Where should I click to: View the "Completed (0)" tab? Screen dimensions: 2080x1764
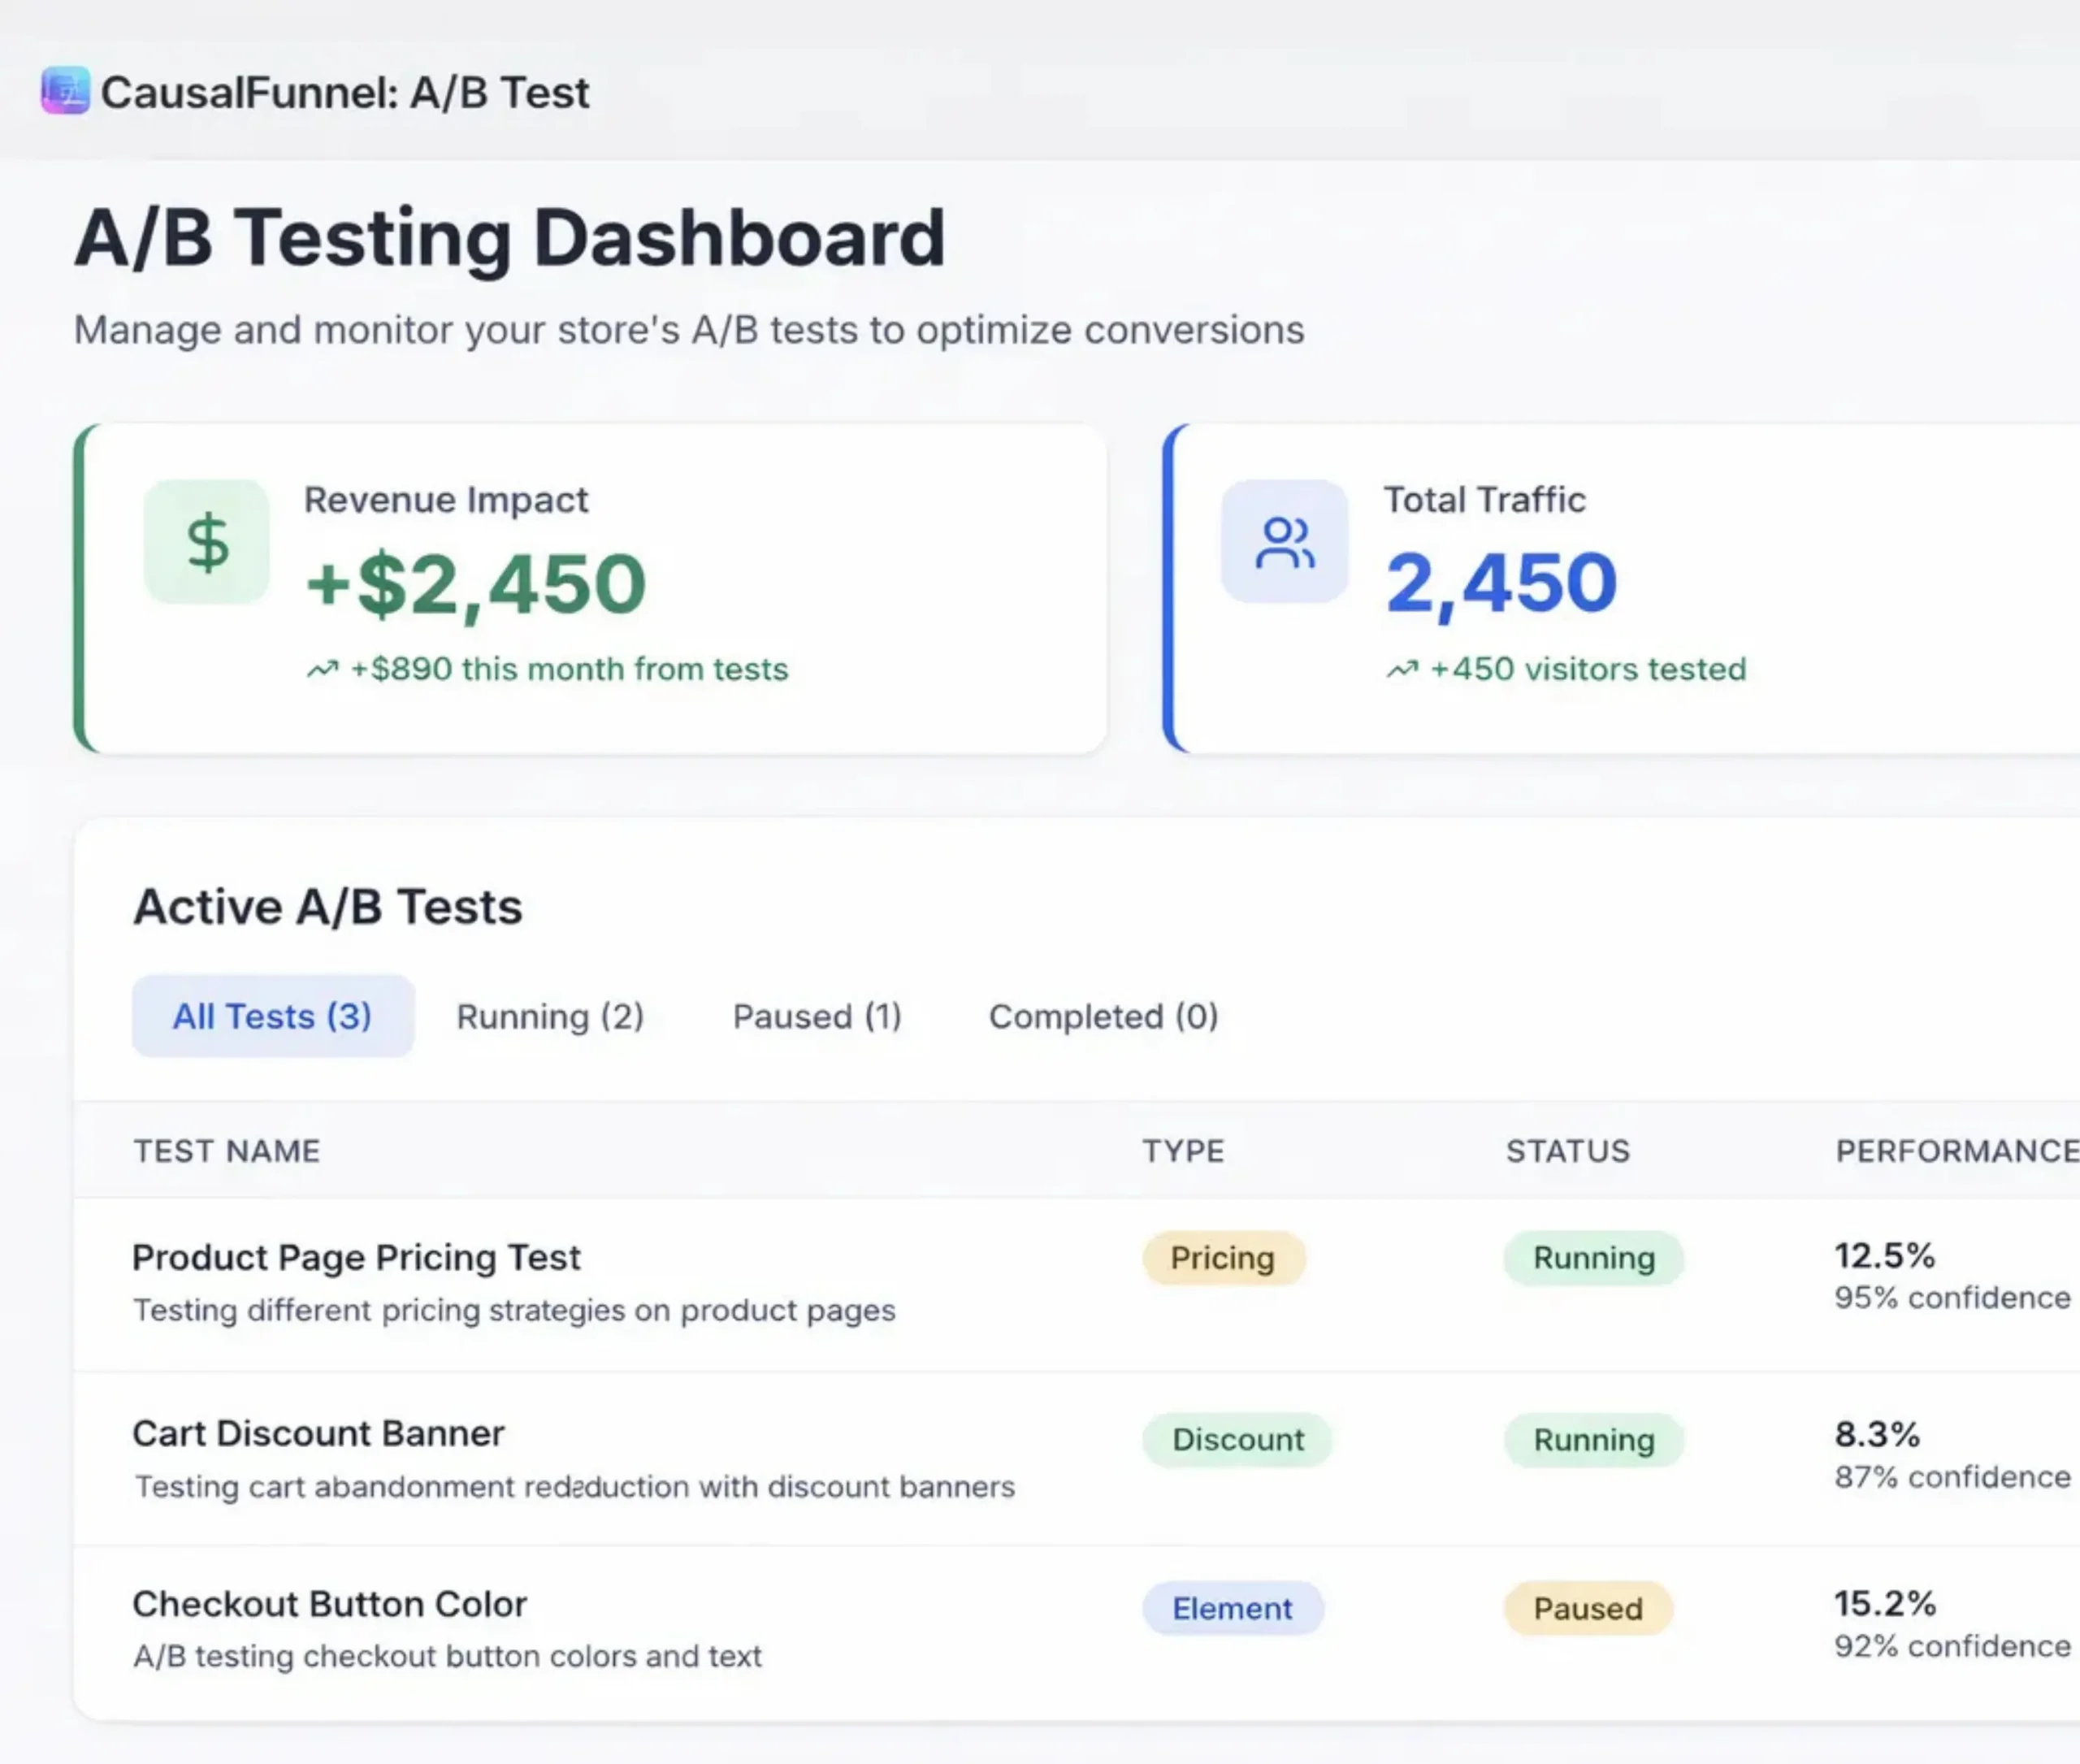tap(1102, 1016)
